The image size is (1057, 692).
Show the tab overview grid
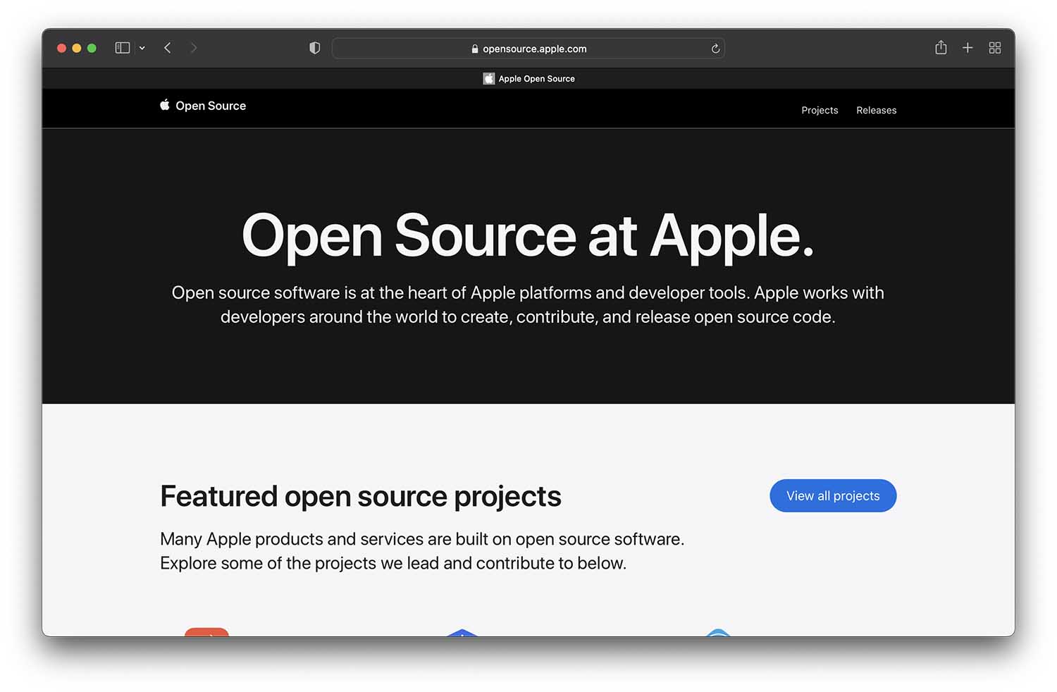click(995, 48)
